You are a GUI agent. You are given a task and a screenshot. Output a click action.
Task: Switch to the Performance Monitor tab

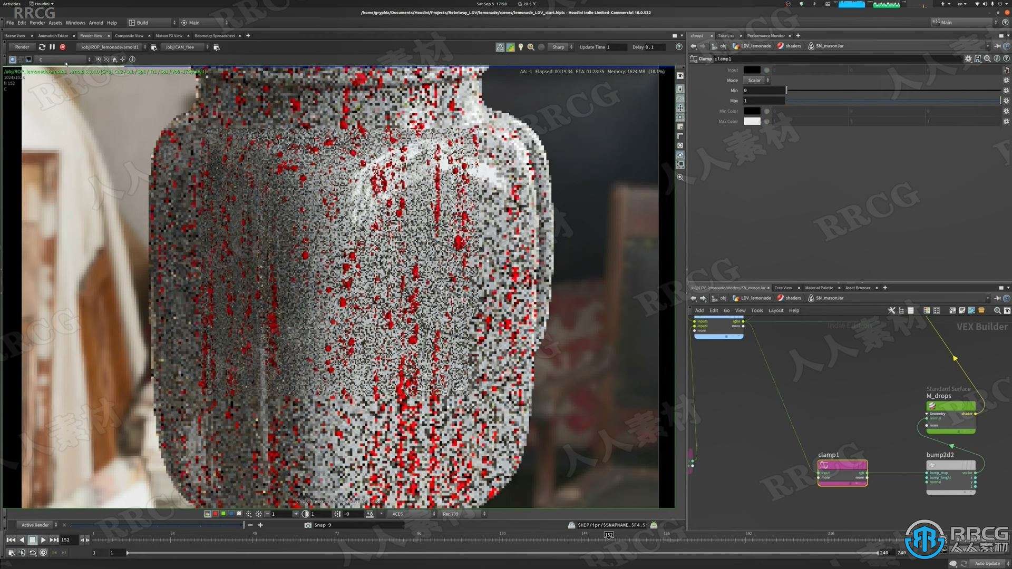[766, 36]
